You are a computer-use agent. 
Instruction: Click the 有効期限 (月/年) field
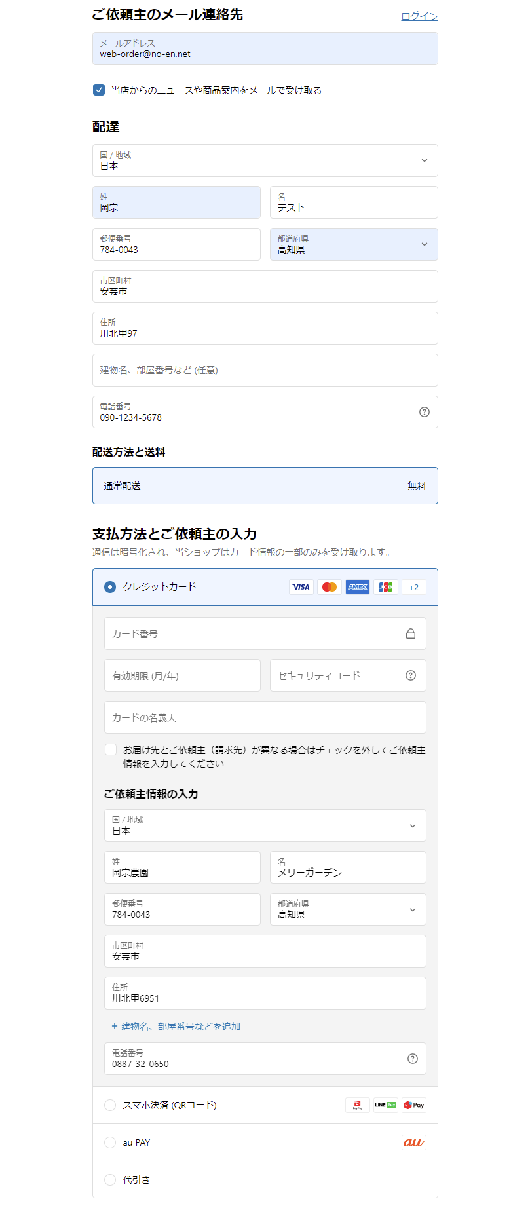pyautogui.click(x=182, y=675)
